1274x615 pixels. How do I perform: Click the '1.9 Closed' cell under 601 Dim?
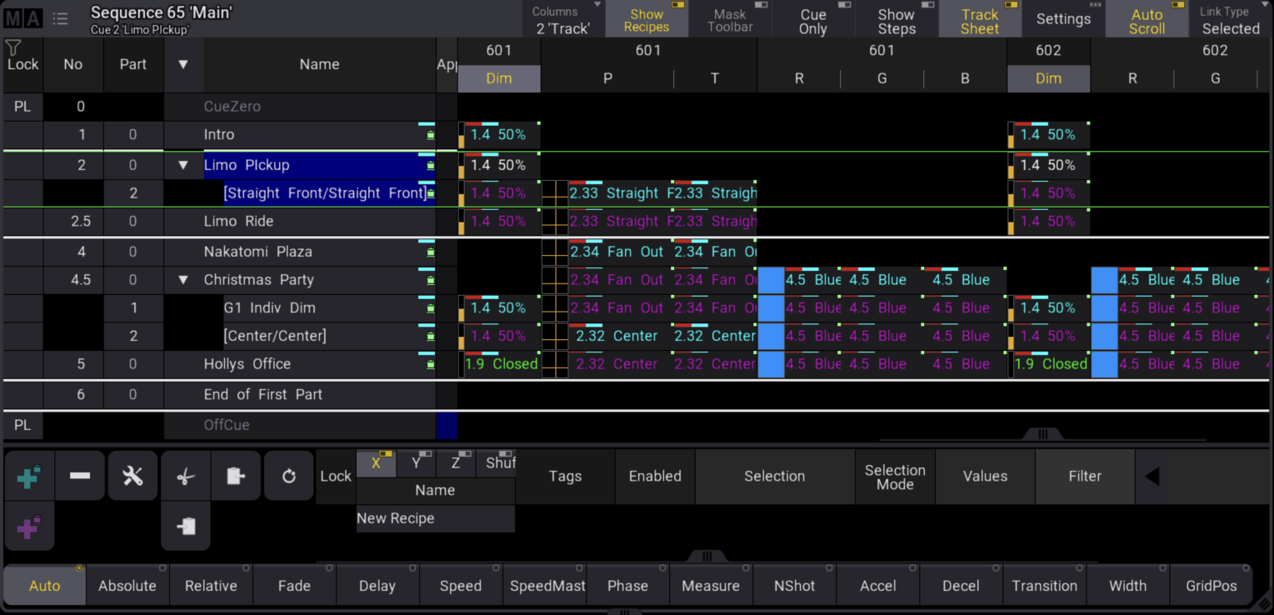499,364
